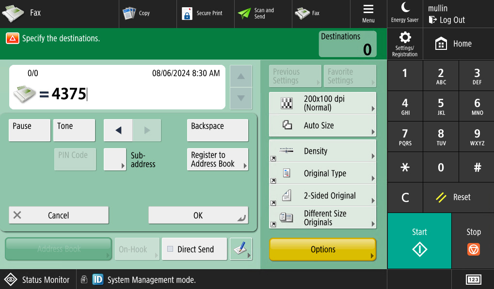
Task: Adjust the Density setting
Action: [322, 151]
